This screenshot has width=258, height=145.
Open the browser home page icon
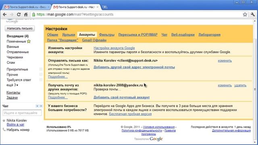[26, 14]
